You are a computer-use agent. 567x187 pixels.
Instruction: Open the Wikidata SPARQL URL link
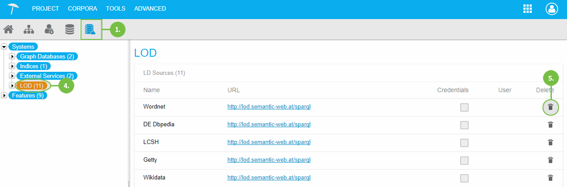click(269, 178)
